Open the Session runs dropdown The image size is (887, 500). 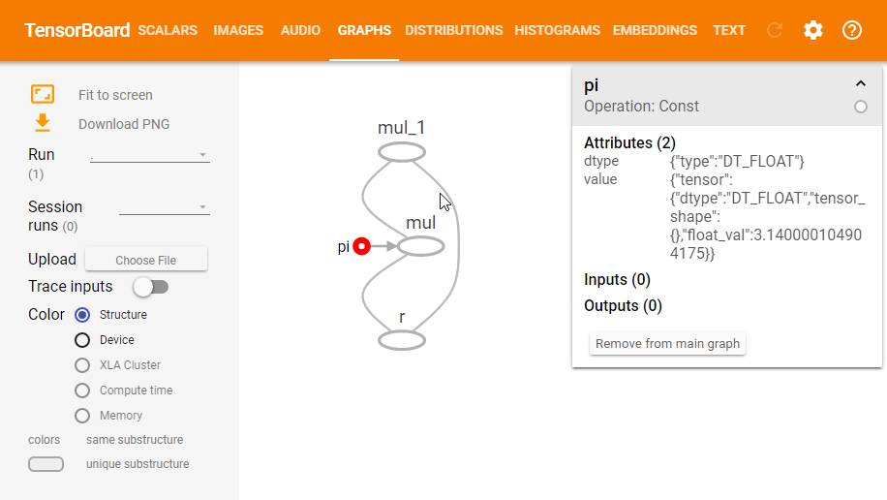pyautogui.click(x=164, y=207)
